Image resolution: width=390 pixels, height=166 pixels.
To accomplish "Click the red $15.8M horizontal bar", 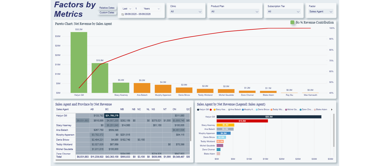I will pos(242,121).
